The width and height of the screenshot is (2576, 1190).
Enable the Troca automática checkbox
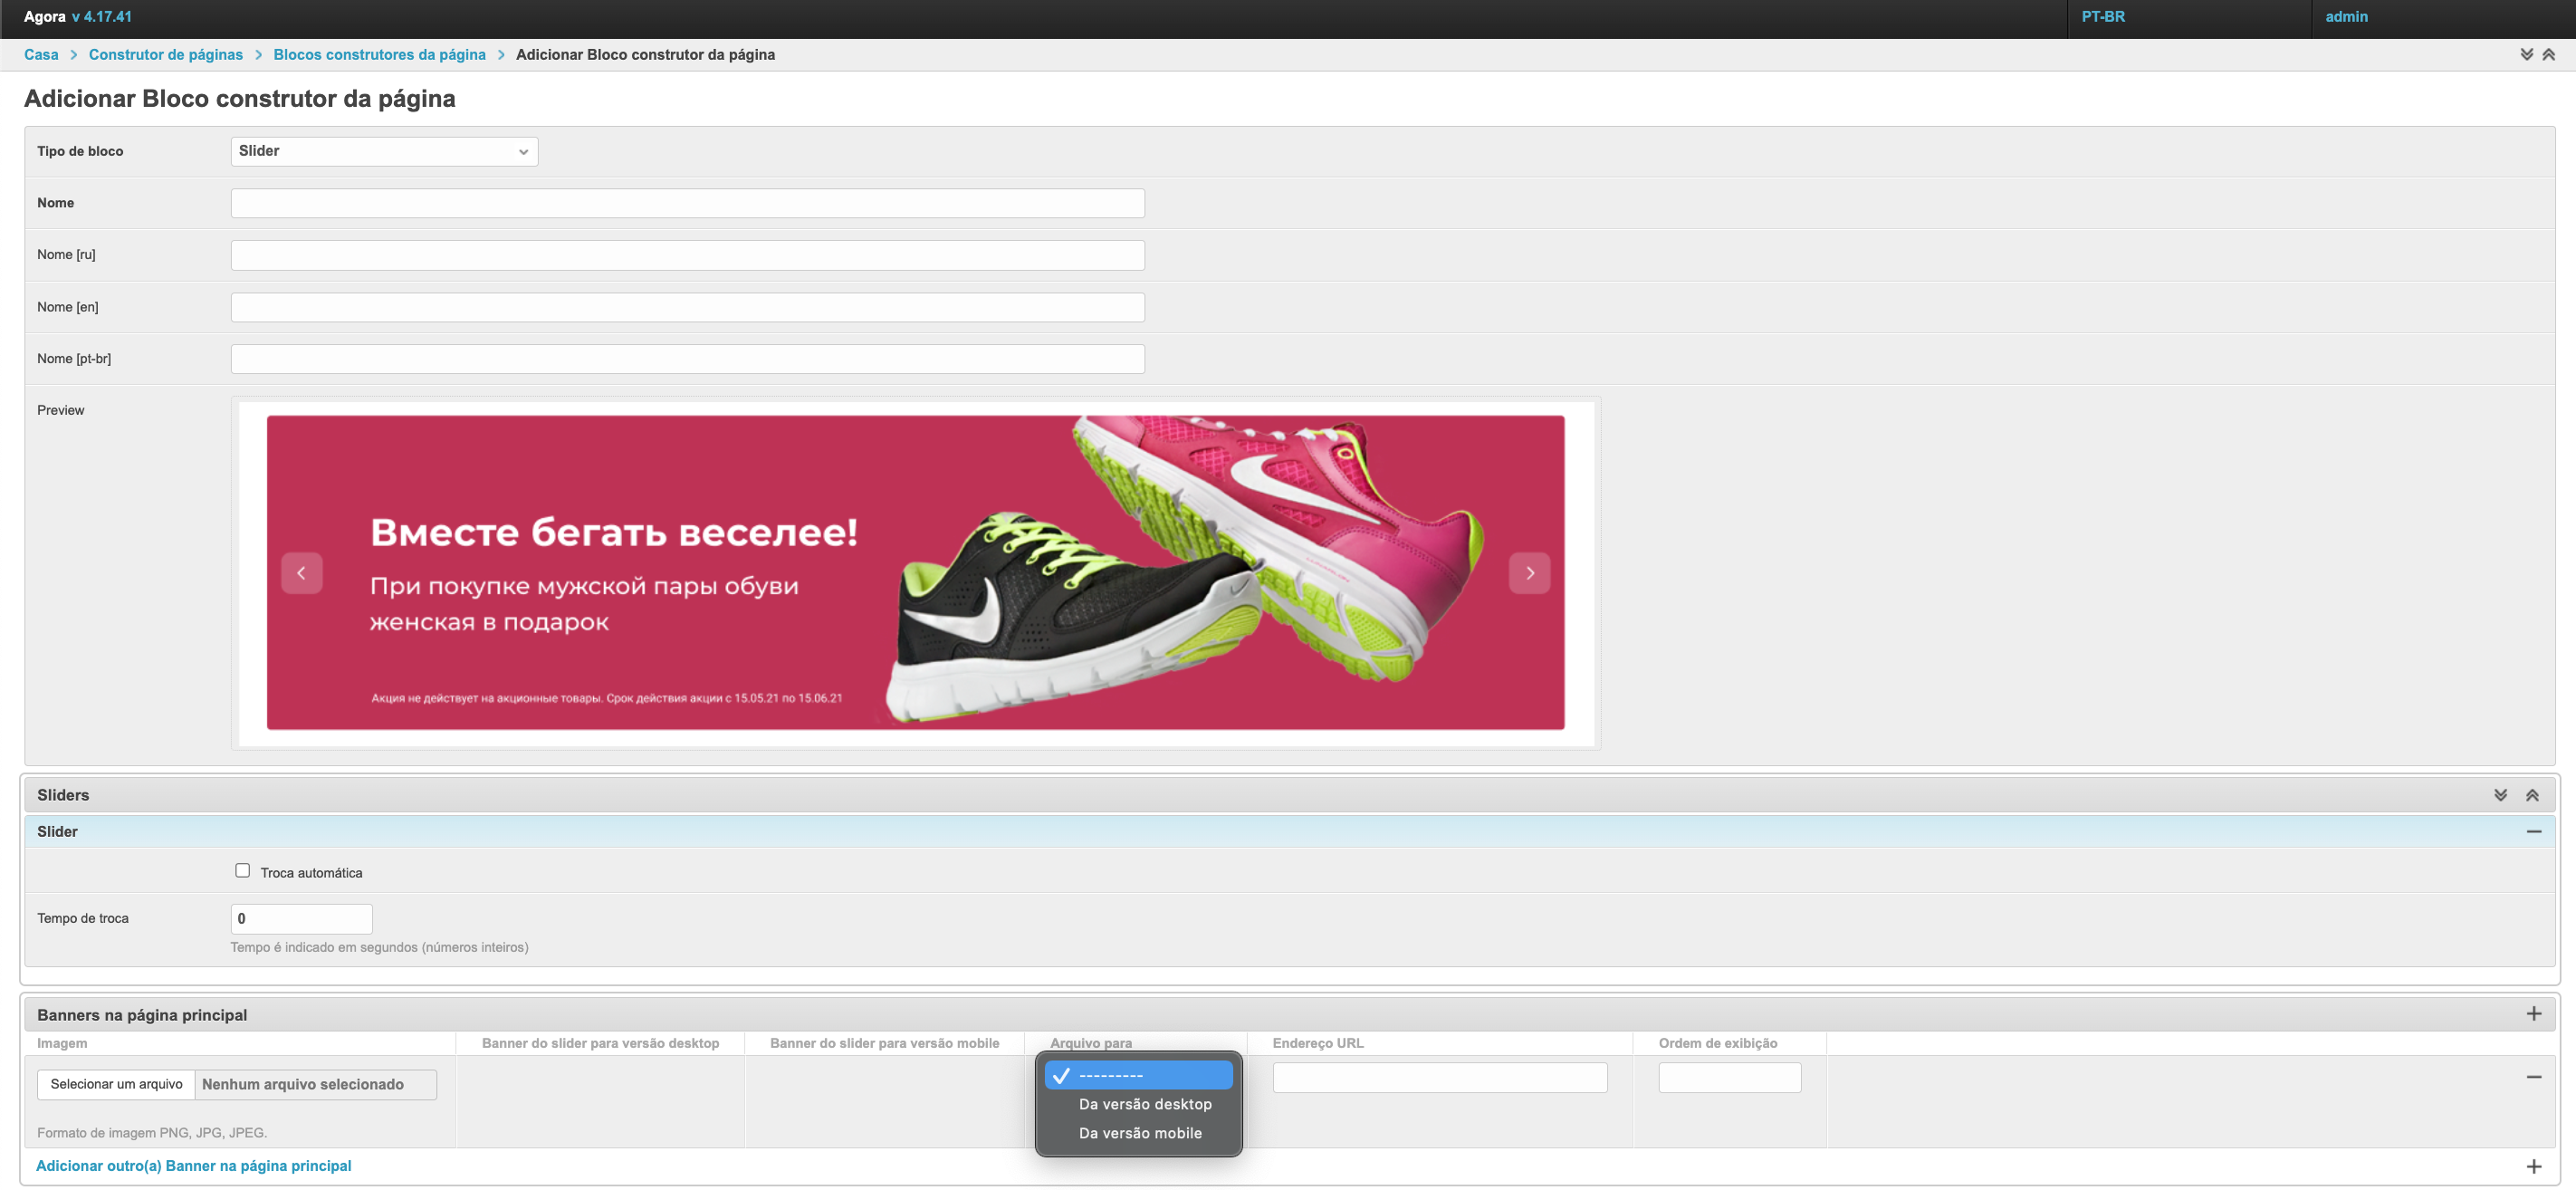click(x=242, y=870)
